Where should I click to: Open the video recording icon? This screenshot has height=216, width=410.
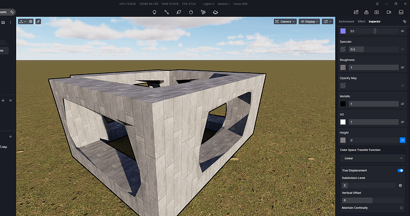[x=389, y=12]
